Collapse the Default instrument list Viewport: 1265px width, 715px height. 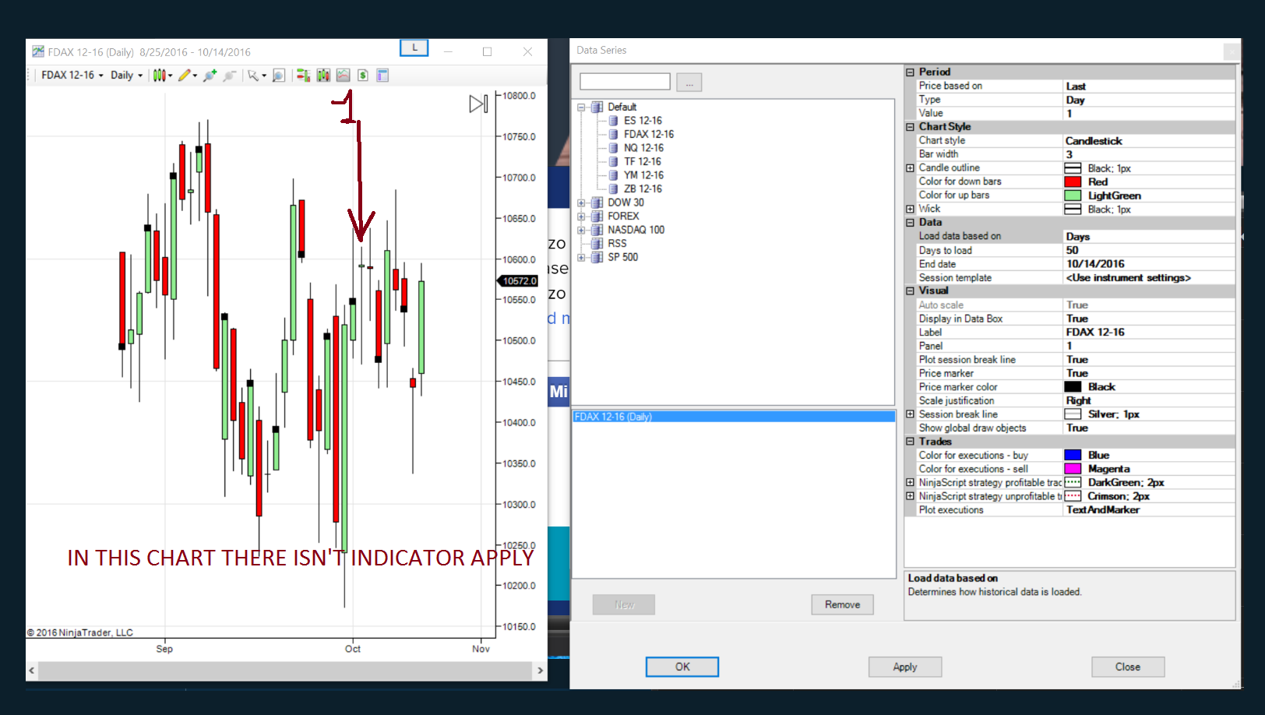581,107
